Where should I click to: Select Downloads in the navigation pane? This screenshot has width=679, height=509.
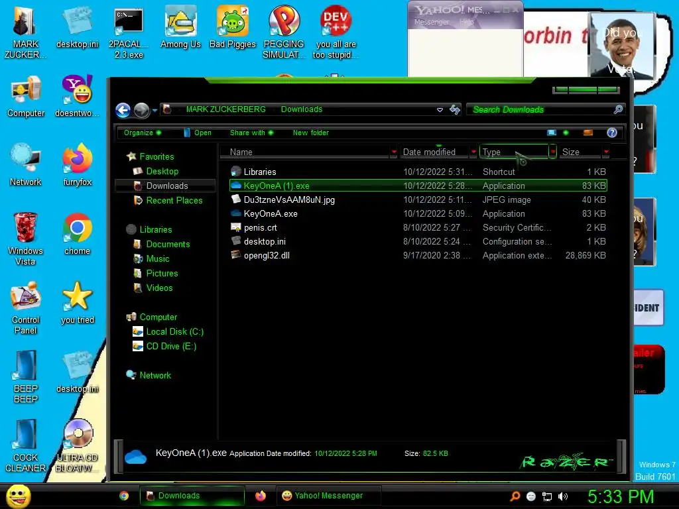(x=166, y=186)
